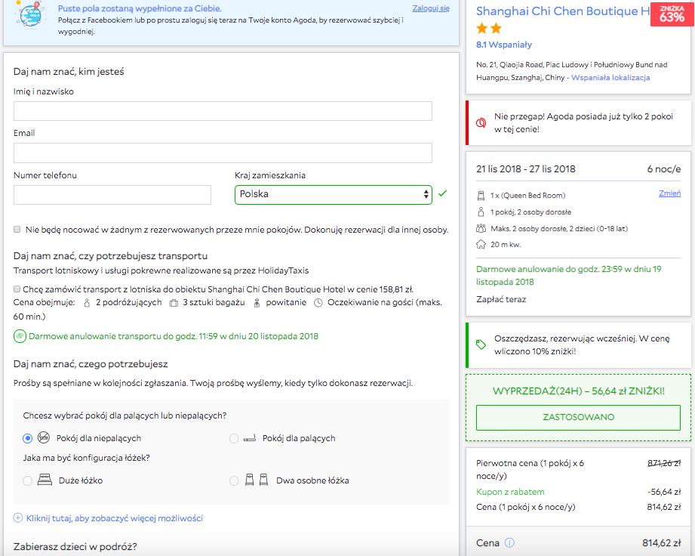695x556 pixels.
Task: Click 'Zabierasz dzieci w podróż?' heading
Action: click(x=75, y=547)
